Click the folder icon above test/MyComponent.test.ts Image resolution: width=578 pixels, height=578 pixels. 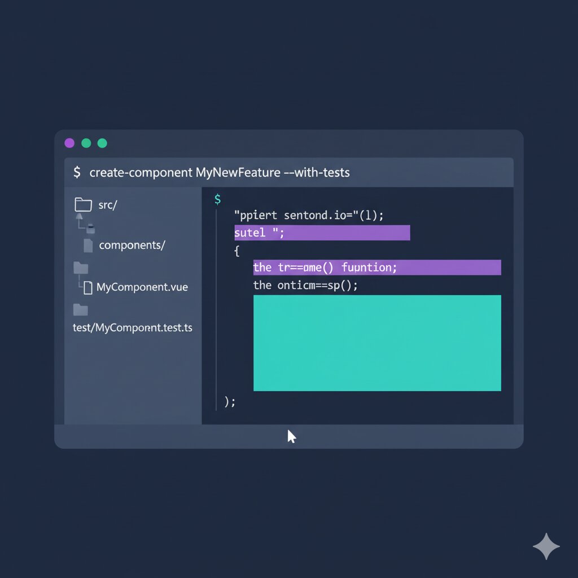81,309
